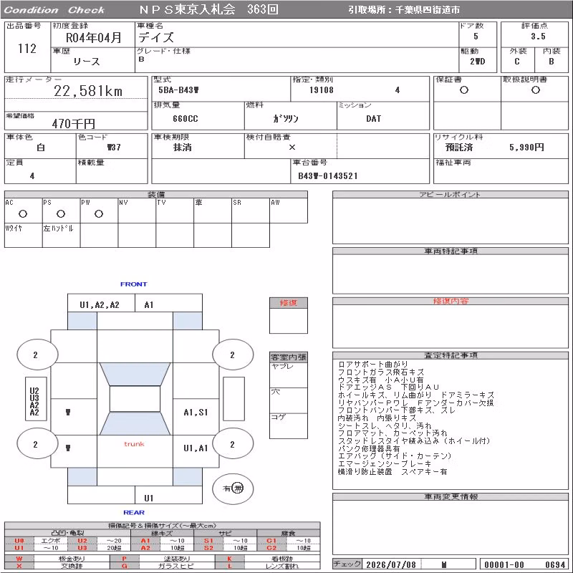573x573 pixels.
Task: Select the "アピールポイント" section header
Action: click(x=451, y=194)
